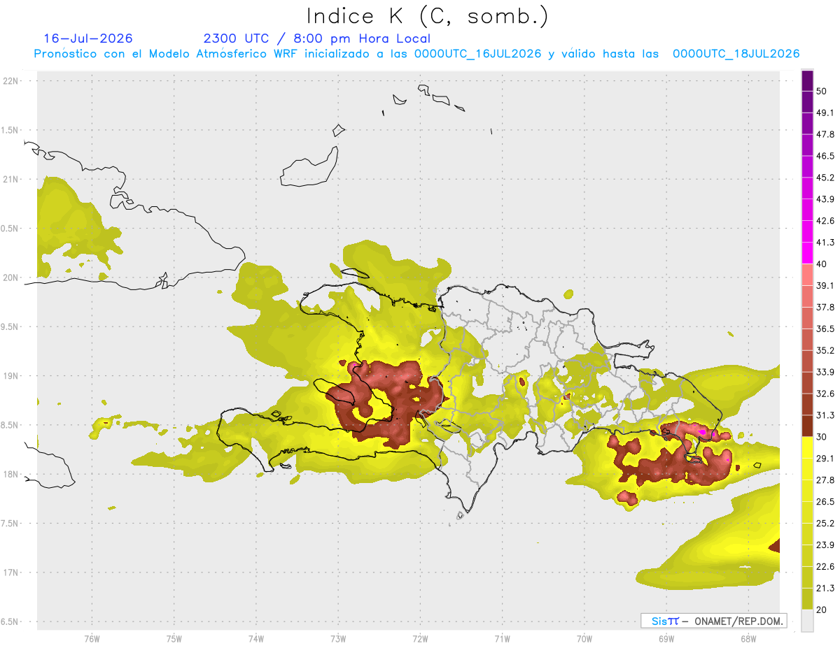840x648 pixels.
Task: Click the colorbar value '23.9'
Action: [x=825, y=545]
